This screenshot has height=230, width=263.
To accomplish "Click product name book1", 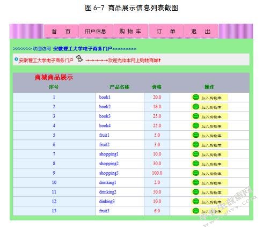I will click(105, 97).
